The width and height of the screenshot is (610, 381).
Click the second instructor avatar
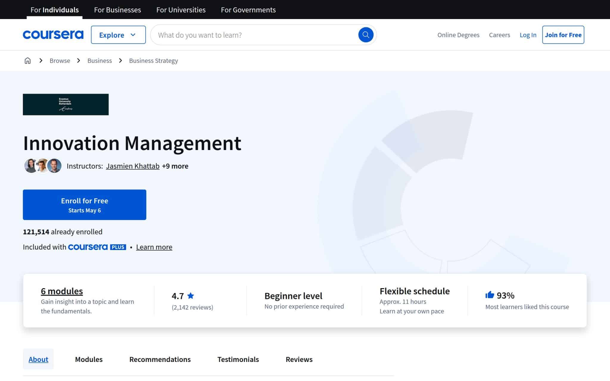pyautogui.click(x=43, y=166)
